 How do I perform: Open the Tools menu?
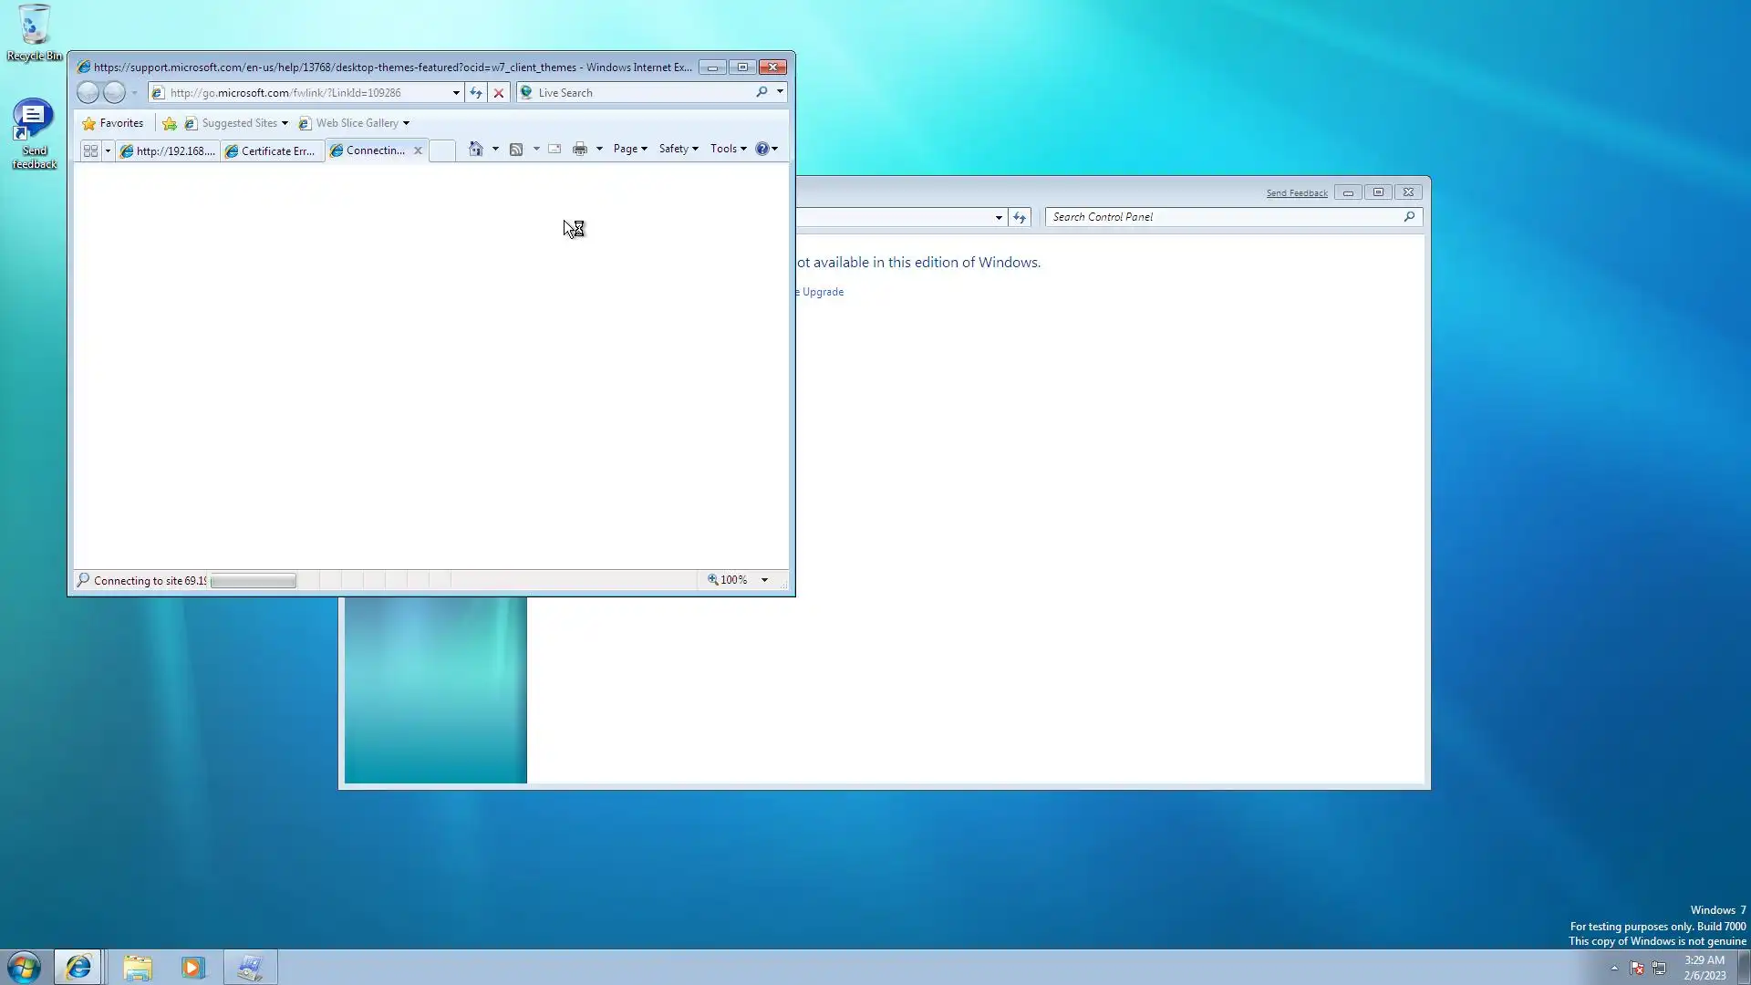tap(728, 149)
